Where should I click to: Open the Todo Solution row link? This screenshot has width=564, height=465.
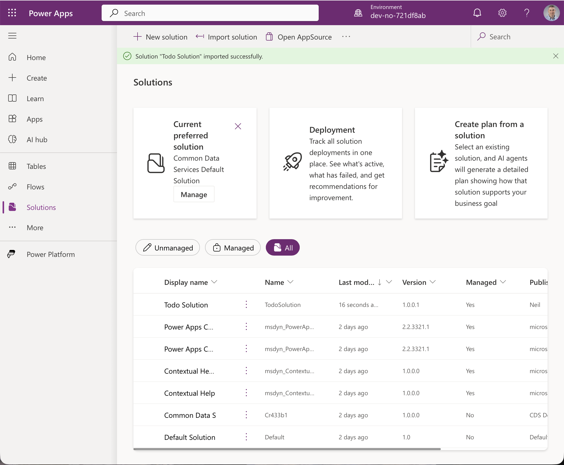pos(186,305)
